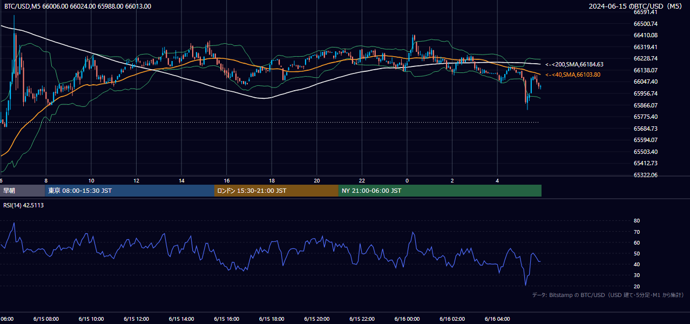Click RSI scale value 20
The image size is (690, 324).
637,286
